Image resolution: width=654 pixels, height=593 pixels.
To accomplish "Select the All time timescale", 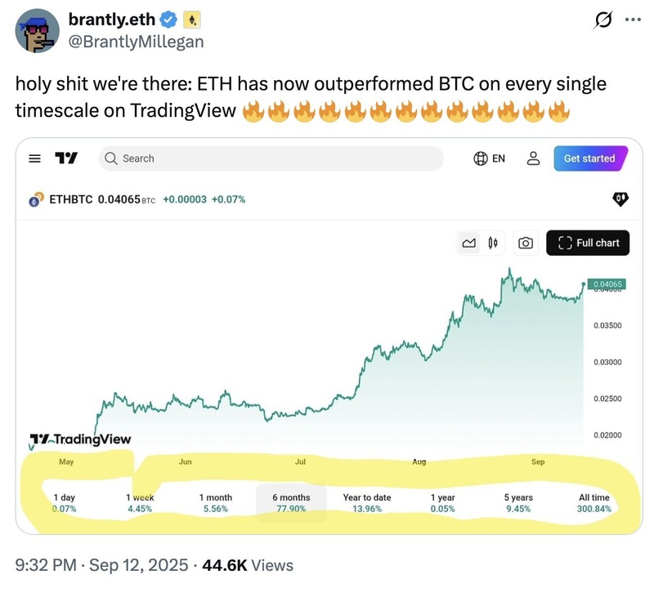I will click(594, 503).
